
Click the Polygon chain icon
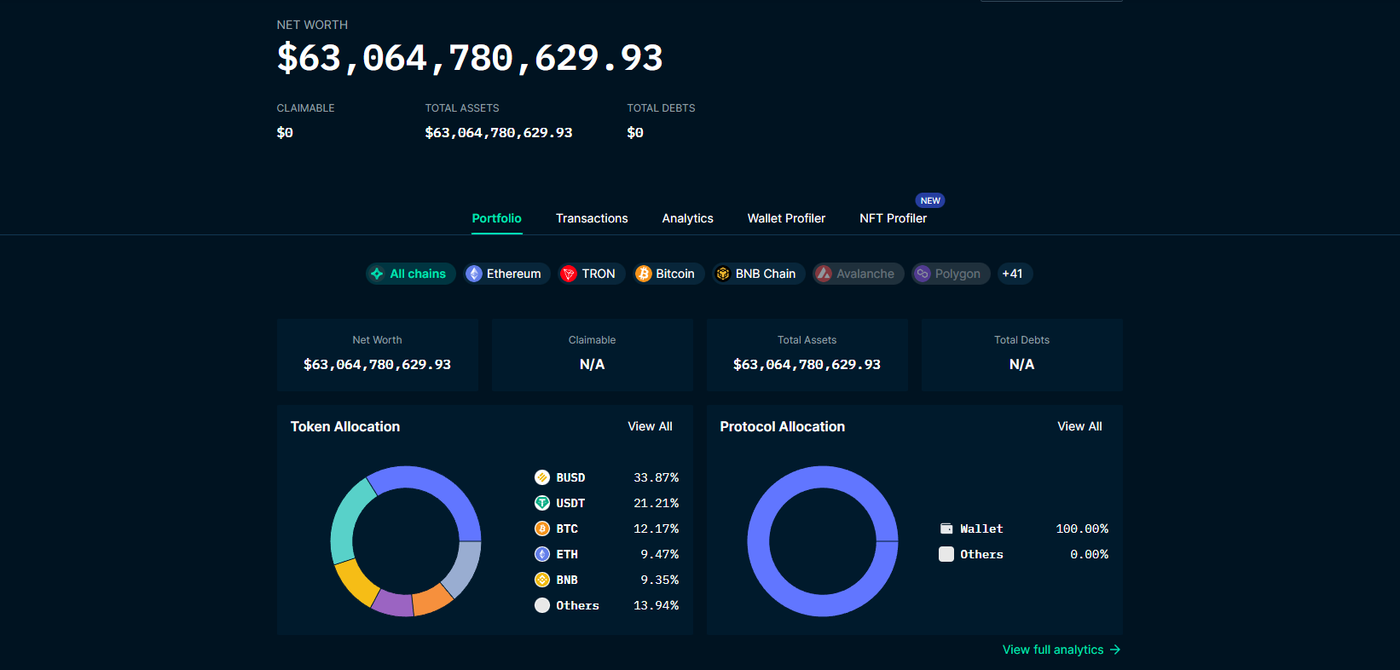point(923,274)
